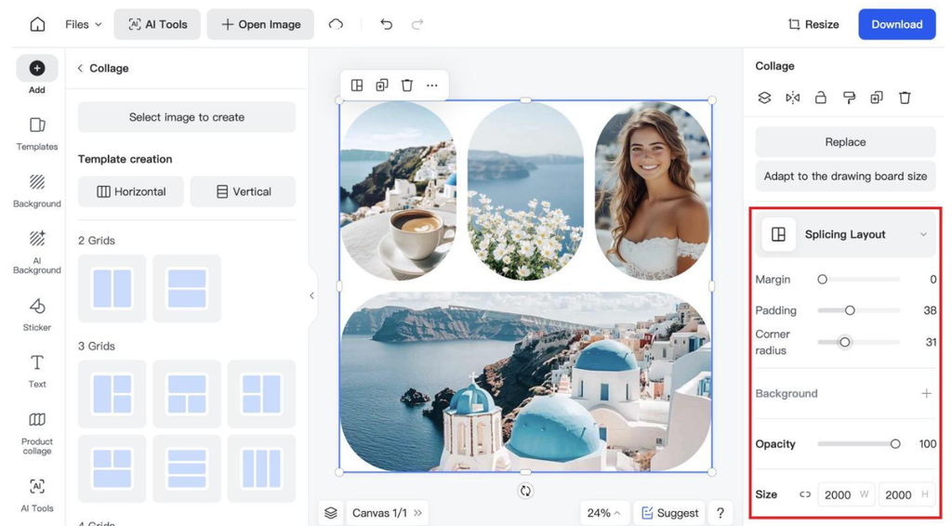Open the Resize option
This screenshot has width=952, height=526.
coord(813,24)
